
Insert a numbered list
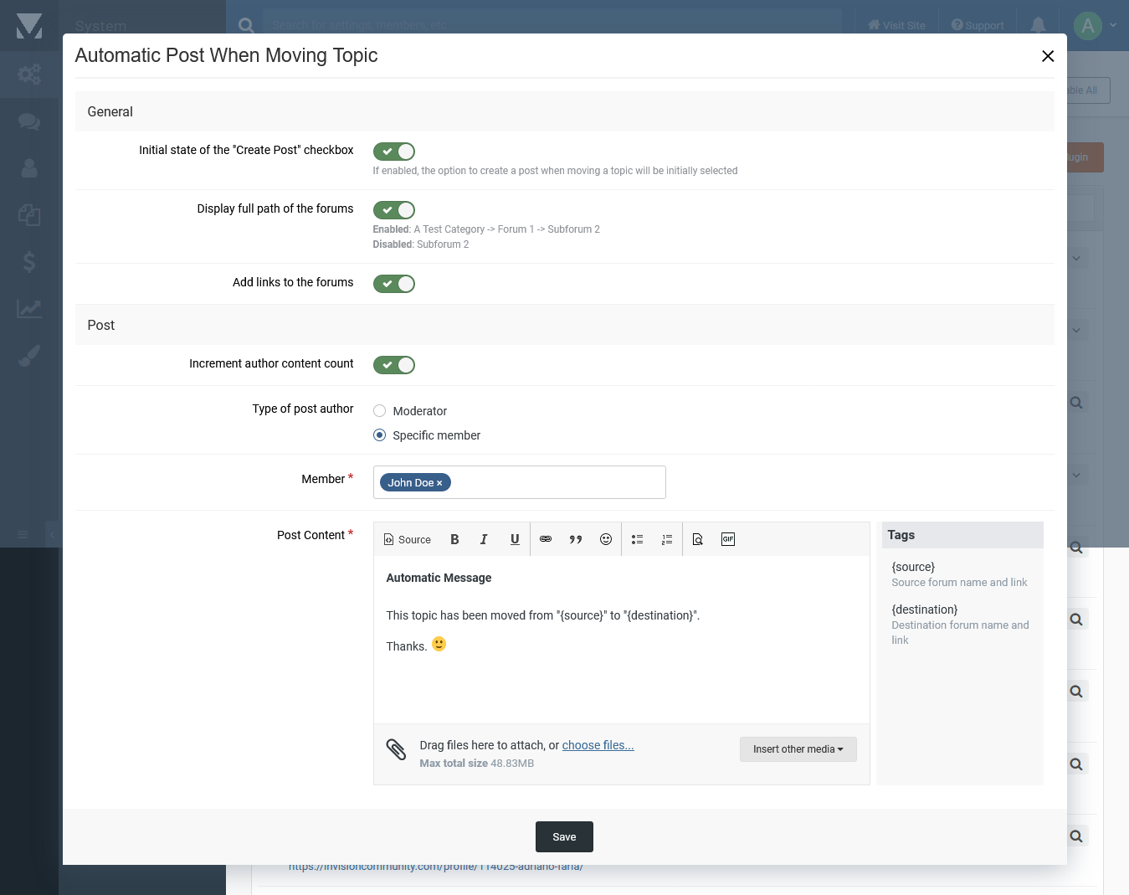click(x=667, y=539)
